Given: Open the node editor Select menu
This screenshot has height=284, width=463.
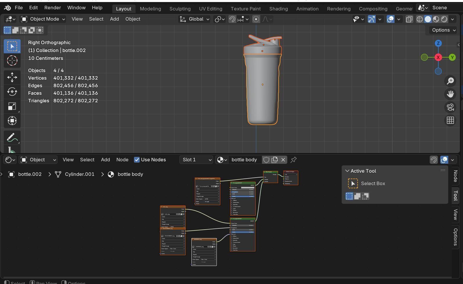Looking at the screenshot, I should (87, 160).
